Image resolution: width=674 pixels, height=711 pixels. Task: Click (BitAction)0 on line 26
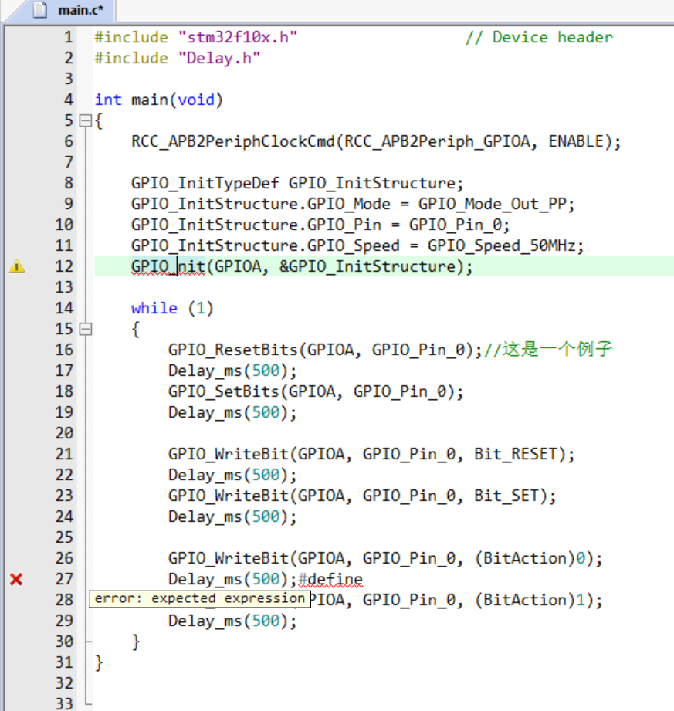tap(530, 558)
